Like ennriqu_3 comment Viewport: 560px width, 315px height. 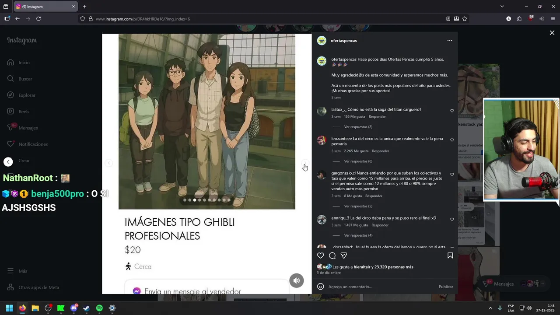452,220
